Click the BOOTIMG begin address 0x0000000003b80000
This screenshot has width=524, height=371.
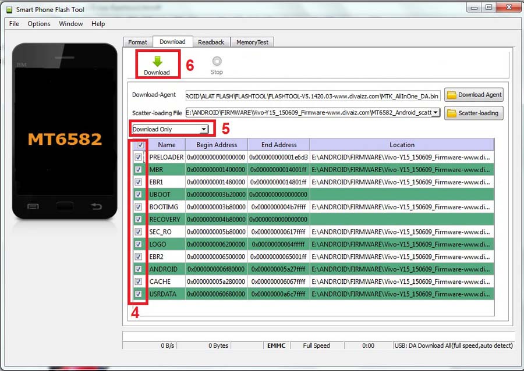tap(216, 207)
